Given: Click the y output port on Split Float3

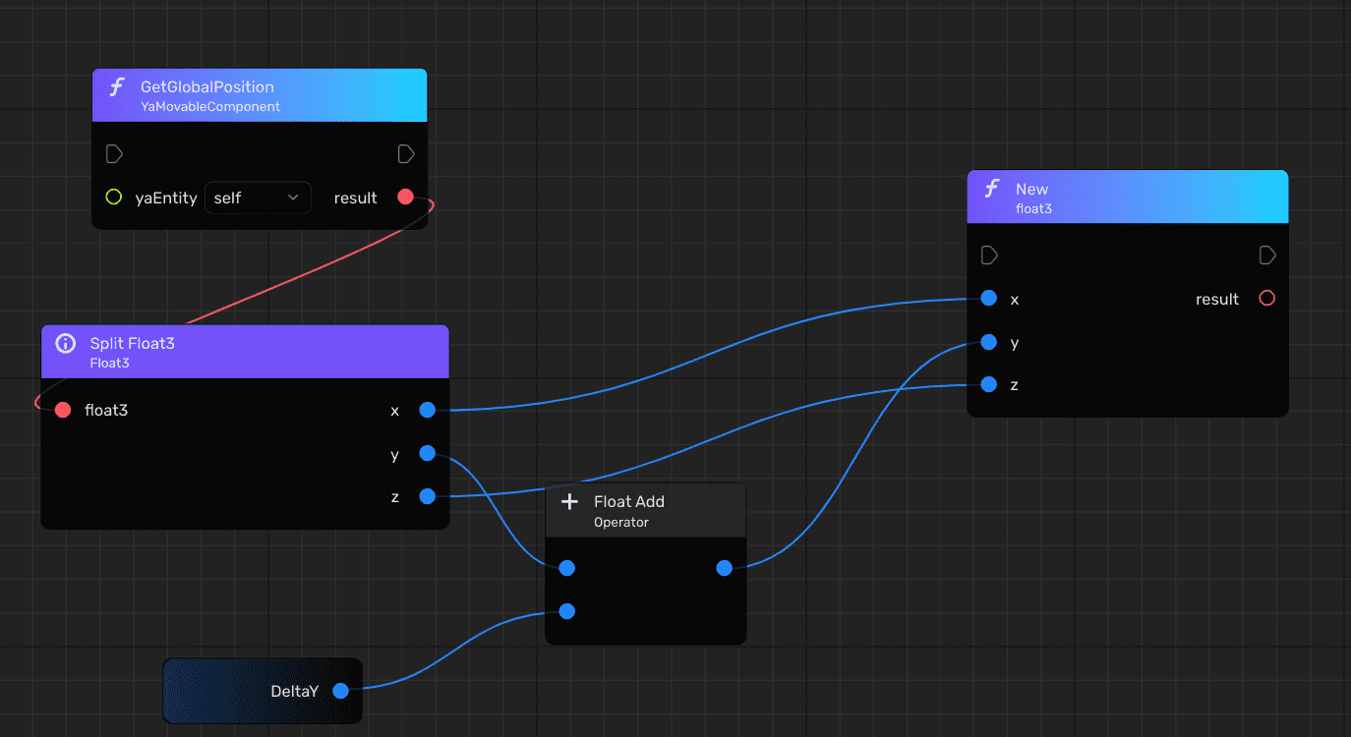Looking at the screenshot, I should [427, 453].
